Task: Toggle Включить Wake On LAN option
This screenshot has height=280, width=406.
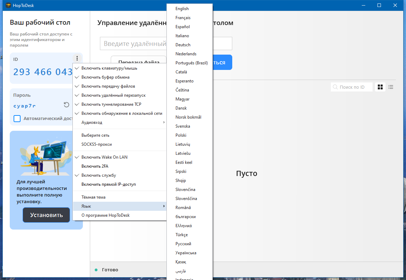Action: 120,157
